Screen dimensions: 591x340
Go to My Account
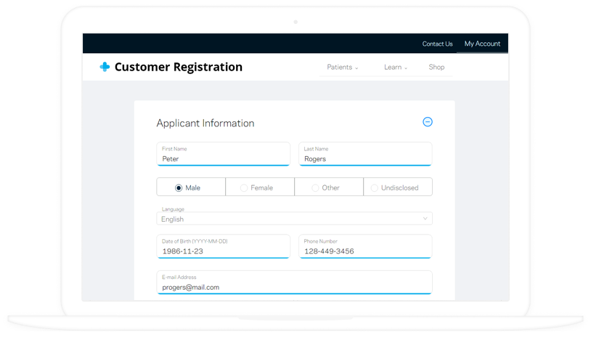[482, 44]
